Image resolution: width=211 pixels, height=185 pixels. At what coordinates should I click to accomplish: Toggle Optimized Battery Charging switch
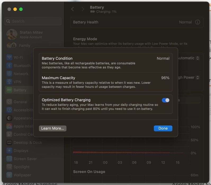[165, 100]
